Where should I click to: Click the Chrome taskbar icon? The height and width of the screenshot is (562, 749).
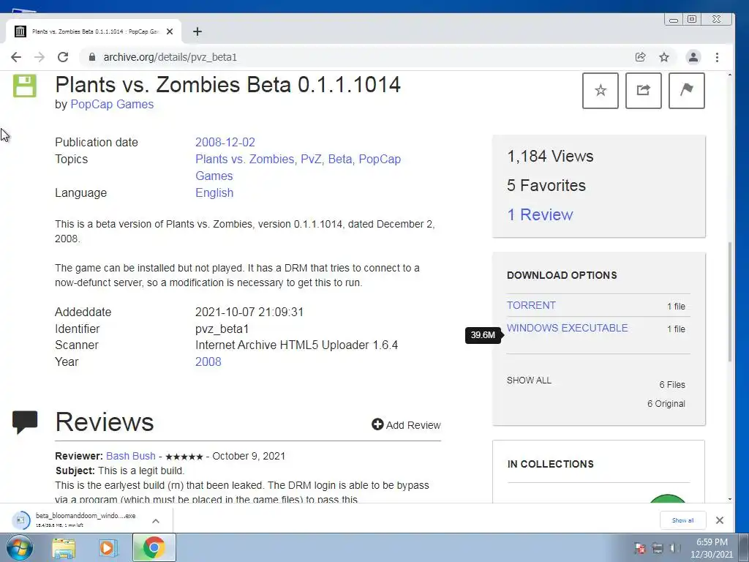[154, 547]
